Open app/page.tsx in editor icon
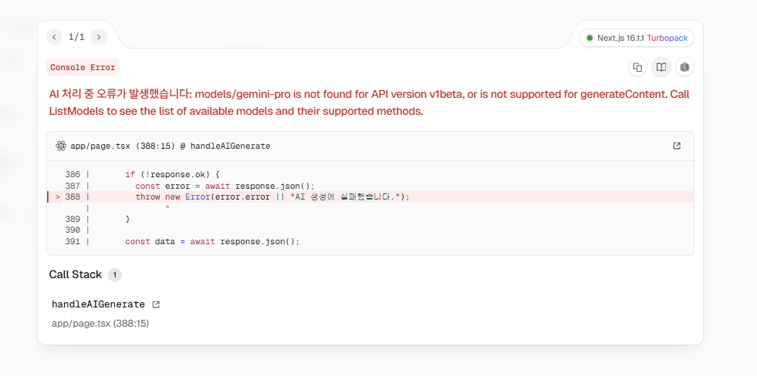 coord(677,146)
